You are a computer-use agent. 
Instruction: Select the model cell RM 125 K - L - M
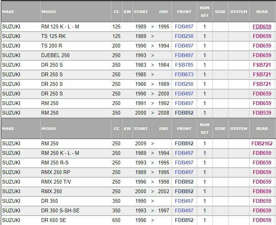click(x=60, y=26)
